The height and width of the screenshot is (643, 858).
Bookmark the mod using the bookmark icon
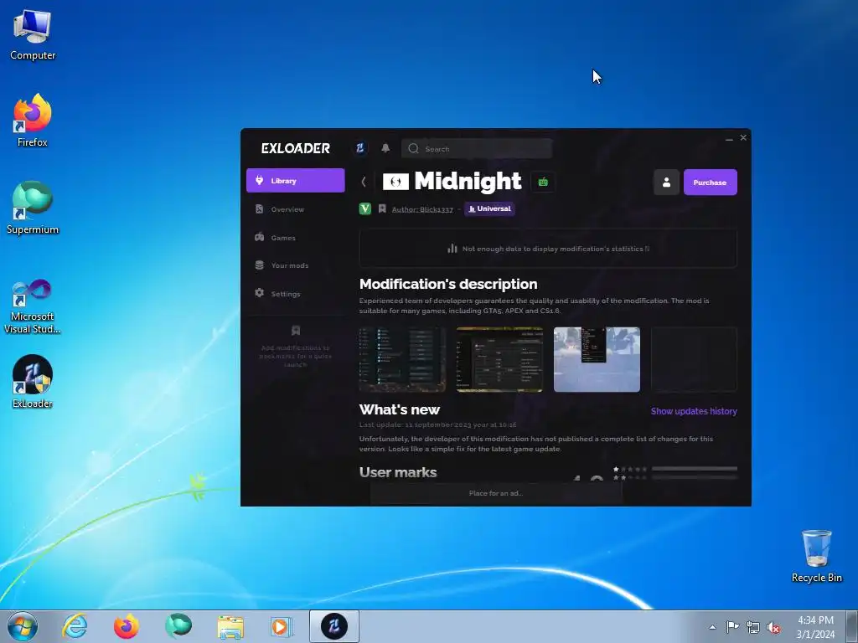(x=382, y=208)
